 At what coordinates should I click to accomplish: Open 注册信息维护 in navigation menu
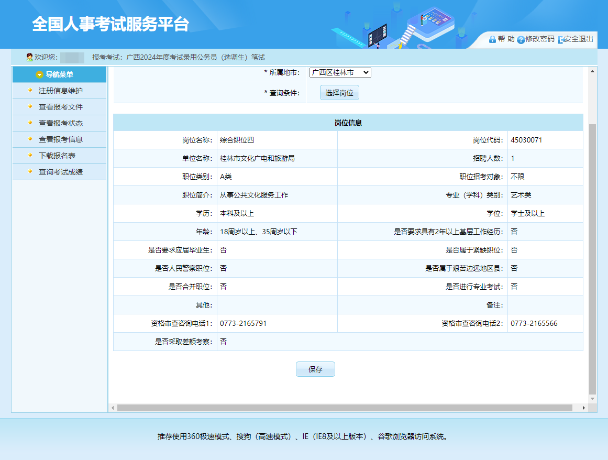click(x=60, y=91)
